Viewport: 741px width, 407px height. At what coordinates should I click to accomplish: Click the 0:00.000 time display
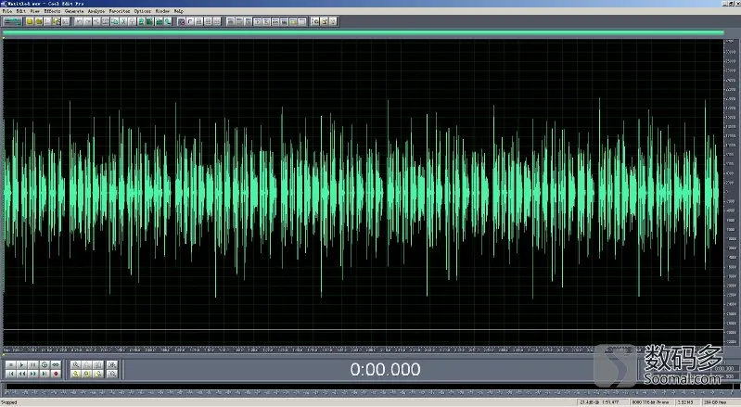coord(385,369)
